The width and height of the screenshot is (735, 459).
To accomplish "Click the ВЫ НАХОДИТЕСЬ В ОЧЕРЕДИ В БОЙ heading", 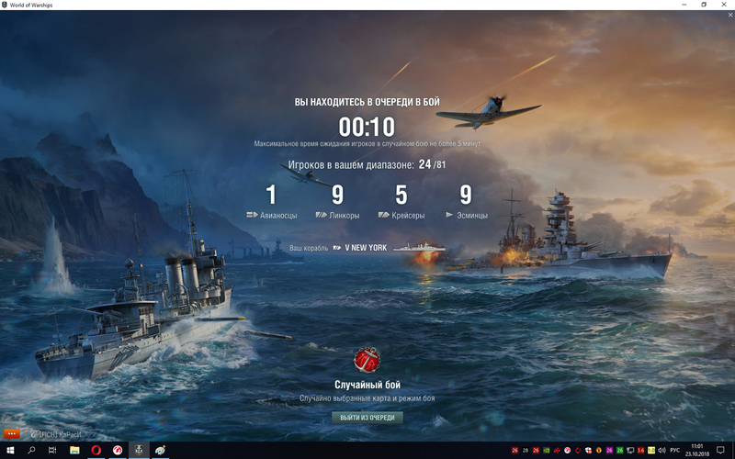I will click(367, 102).
